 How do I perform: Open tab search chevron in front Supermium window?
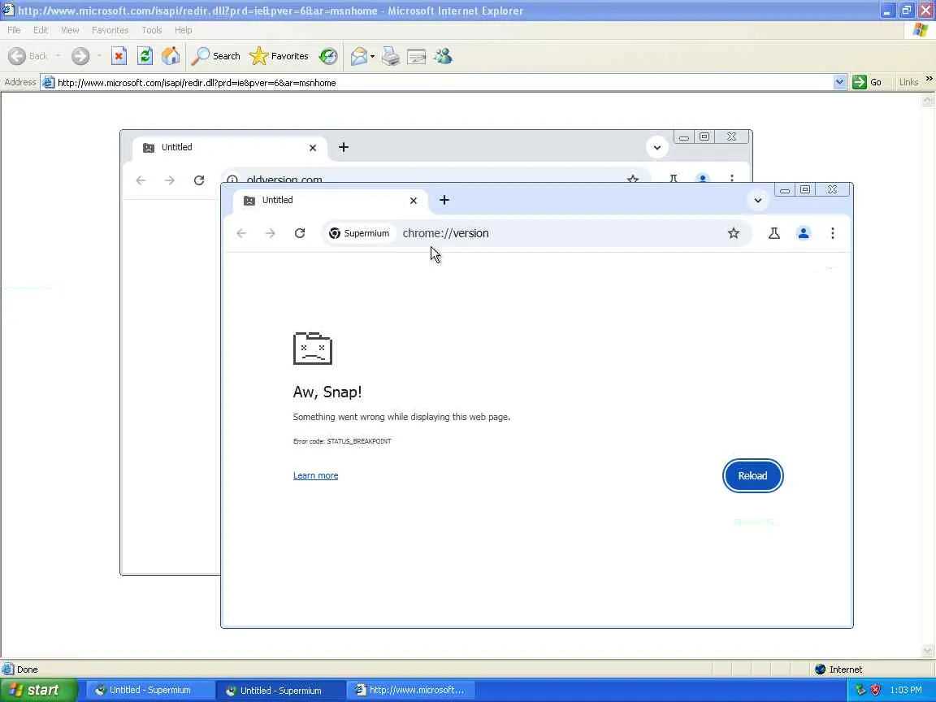pos(757,201)
